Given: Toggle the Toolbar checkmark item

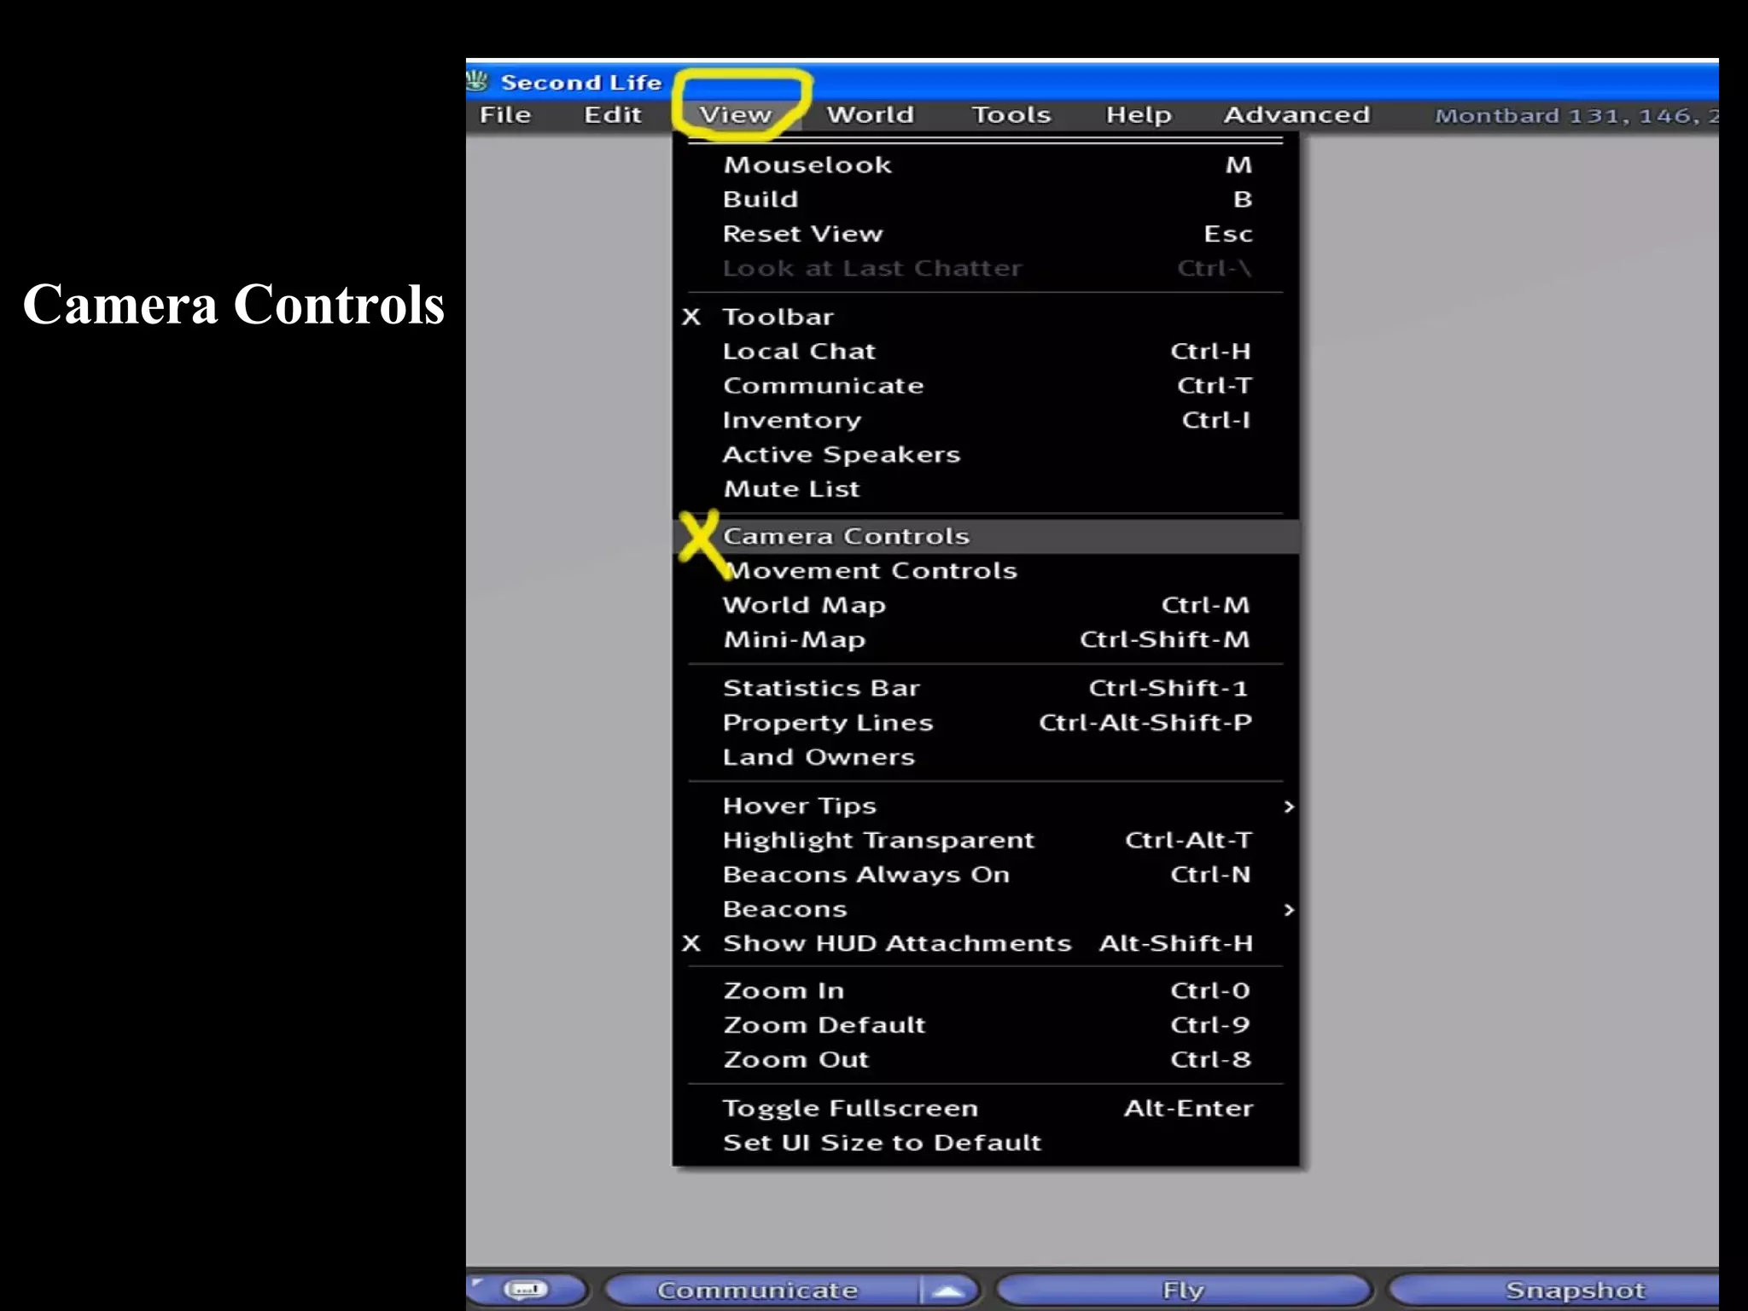Looking at the screenshot, I should (x=986, y=317).
